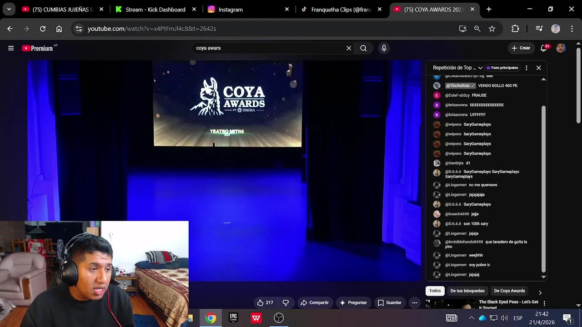
Task: Clear the search text 'coya awars'
Action: [x=349, y=48]
